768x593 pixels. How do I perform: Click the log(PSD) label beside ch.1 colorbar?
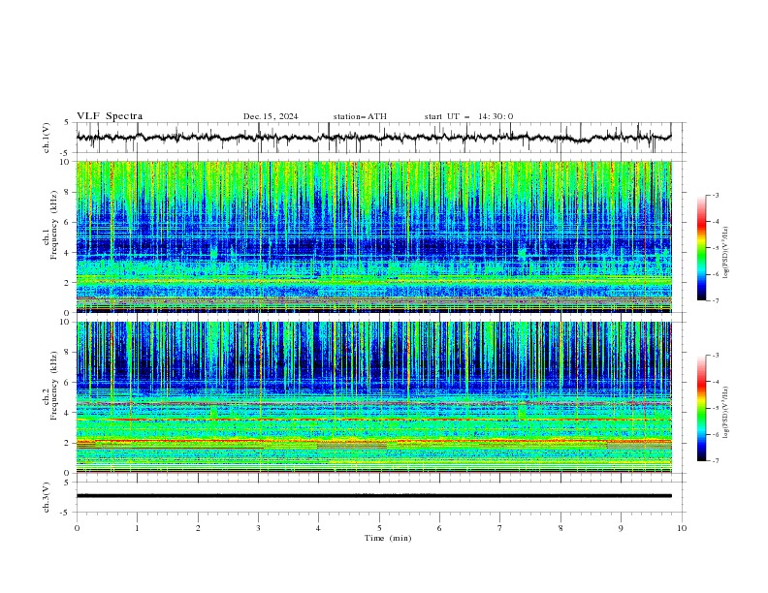coord(725,253)
